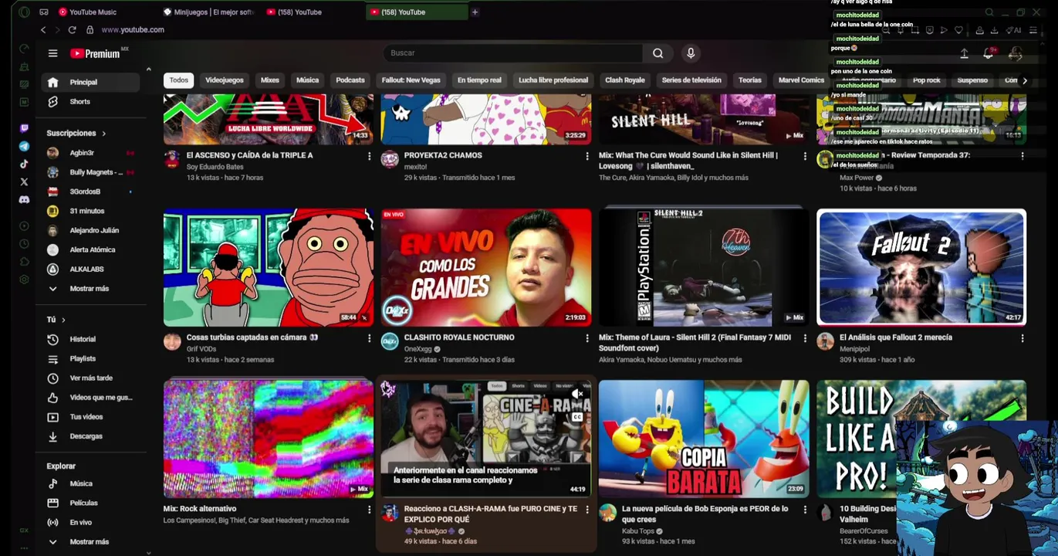Open Historial in the sidebar
The height and width of the screenshot is (556, 1058).
(91, 340)
